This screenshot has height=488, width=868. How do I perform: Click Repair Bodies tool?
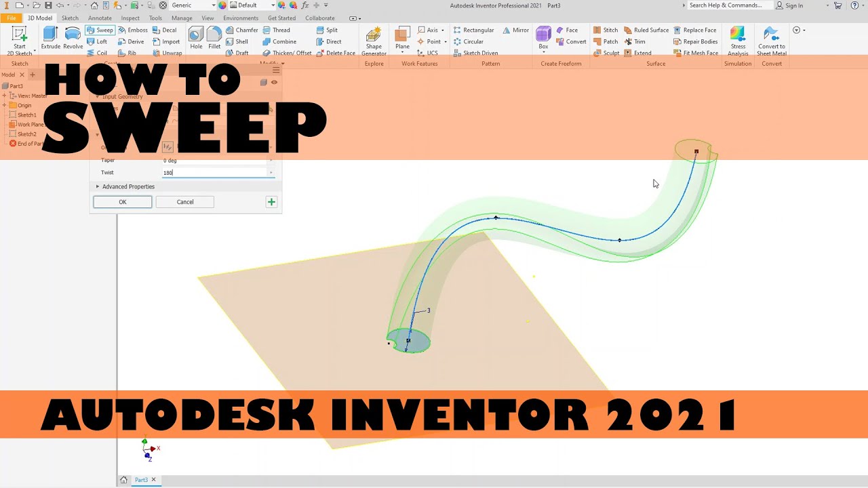pyautogui.click(x=695, y=41)
